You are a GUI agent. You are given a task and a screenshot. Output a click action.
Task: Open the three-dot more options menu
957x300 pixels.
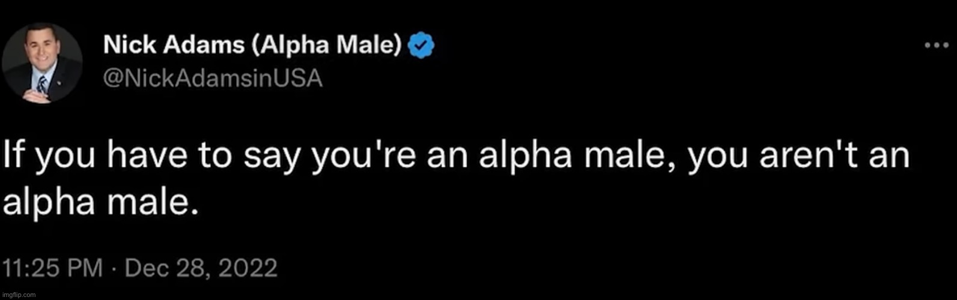[x=936, y=46]
